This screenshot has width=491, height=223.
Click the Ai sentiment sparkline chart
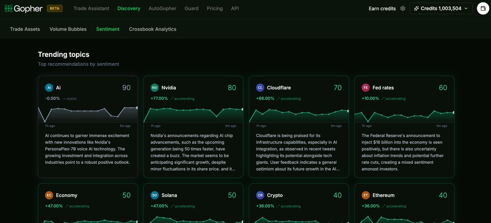pyautogui.click(x=88, y=114)
